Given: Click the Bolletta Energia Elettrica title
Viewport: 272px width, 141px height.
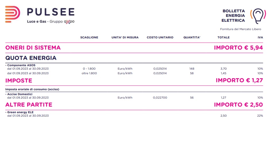Looking at the screenshot, I should 233,16.
